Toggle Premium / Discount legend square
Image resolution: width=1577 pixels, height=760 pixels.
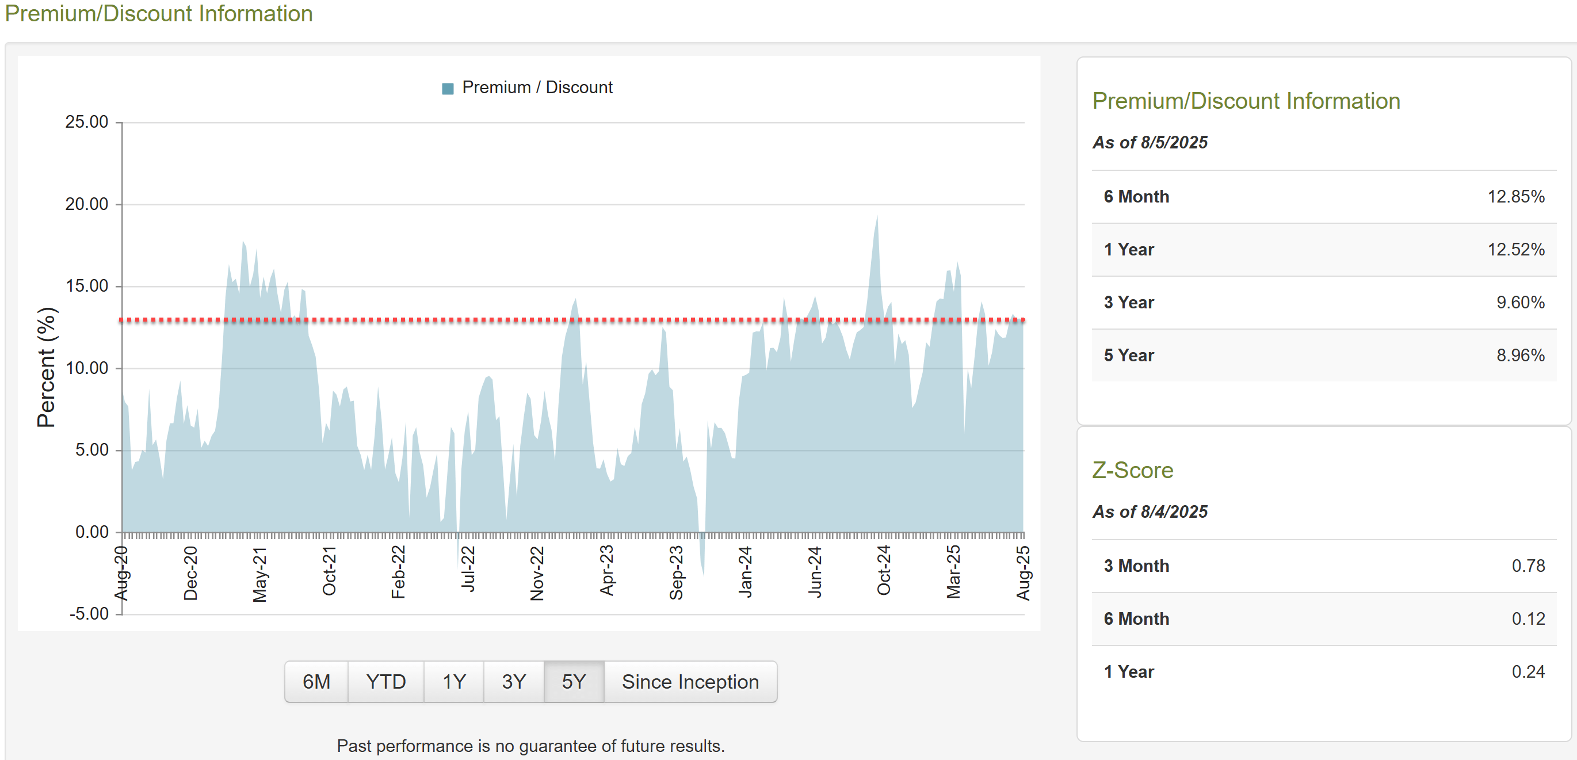(x=448, y=88)
